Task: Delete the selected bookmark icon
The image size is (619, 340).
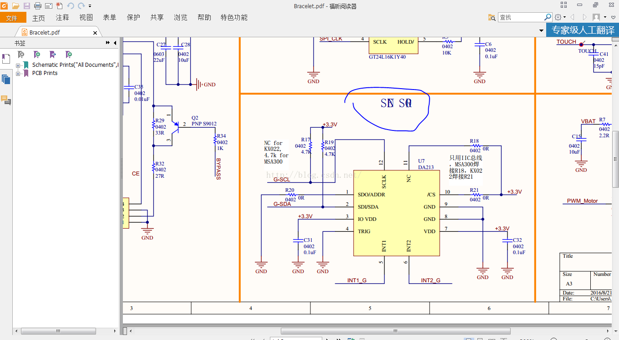Action: tap(21, 54)
